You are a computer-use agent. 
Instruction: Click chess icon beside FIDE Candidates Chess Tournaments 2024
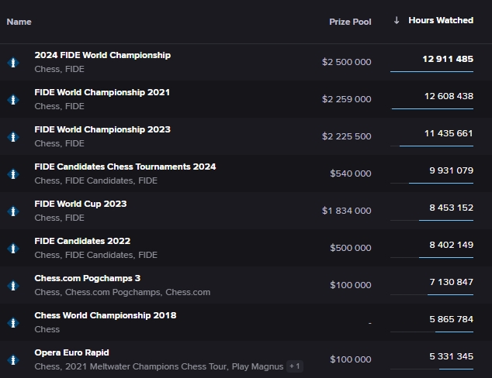point(13,174)
